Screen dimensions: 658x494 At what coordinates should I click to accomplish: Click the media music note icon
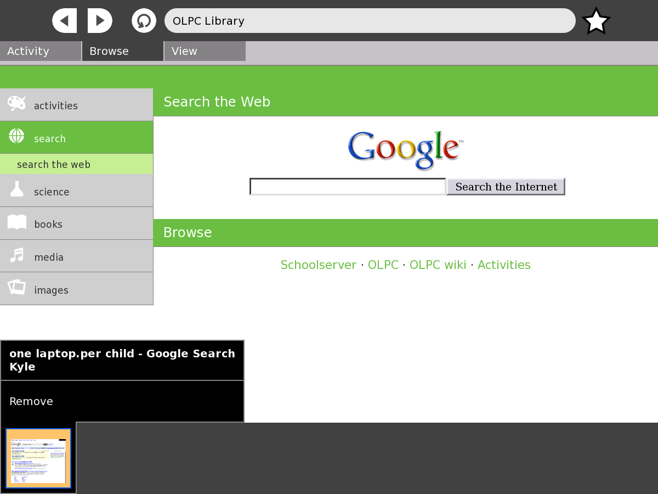[x=16, y=256]
